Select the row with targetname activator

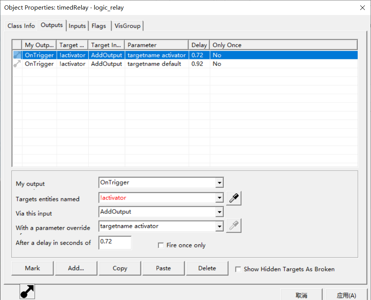(x=185, y=55)
